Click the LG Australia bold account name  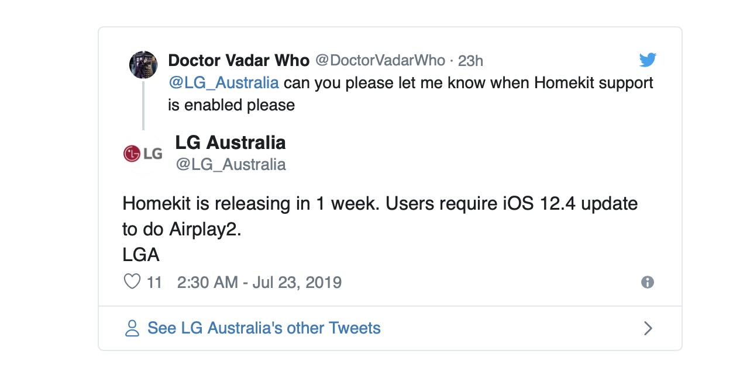(230, 142)
